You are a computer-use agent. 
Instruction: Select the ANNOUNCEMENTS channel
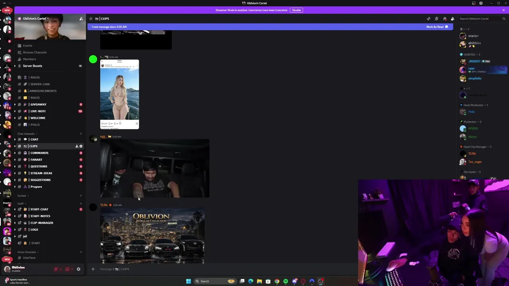[50, 91]
